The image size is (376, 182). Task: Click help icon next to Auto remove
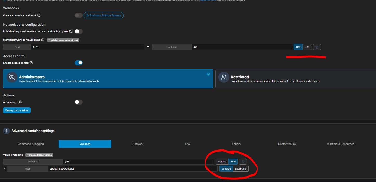coord(21,102)
